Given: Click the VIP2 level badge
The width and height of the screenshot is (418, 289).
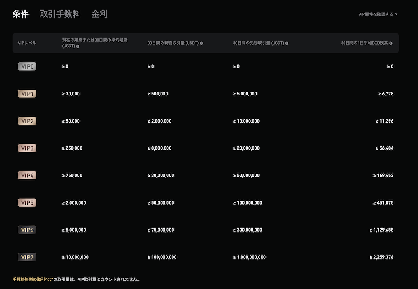Looking at the screenshot, I should pos(27,121).
